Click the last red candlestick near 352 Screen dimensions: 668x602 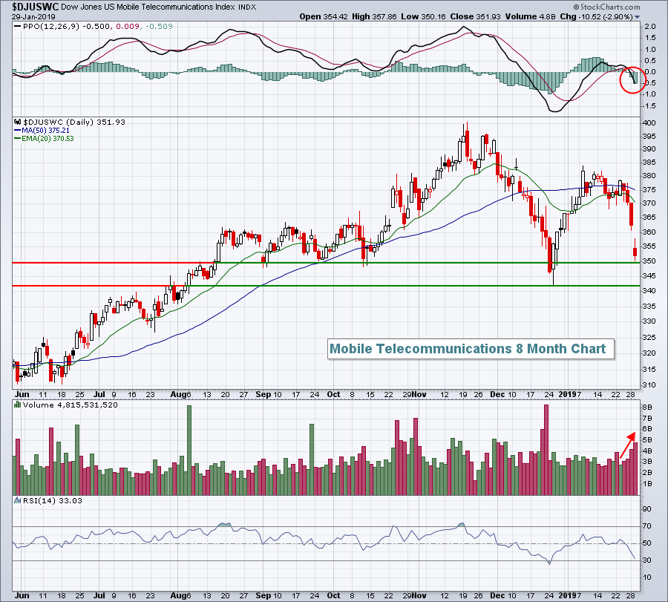click(x=635, y=252)
